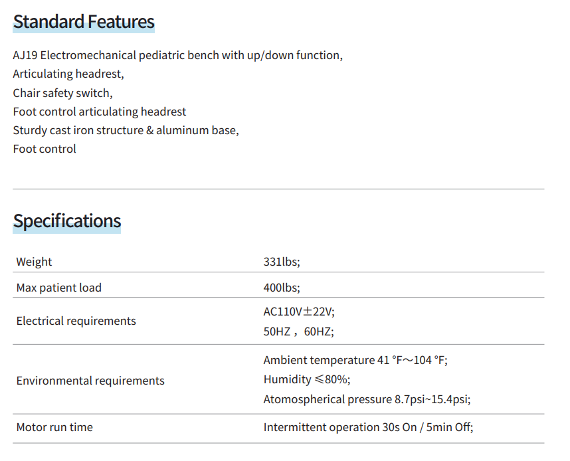This screenshot has height=461, width=570.
Task: Select the Atomospherical pressure specification line
Action: pyautogui.click(x=367, y=399)
